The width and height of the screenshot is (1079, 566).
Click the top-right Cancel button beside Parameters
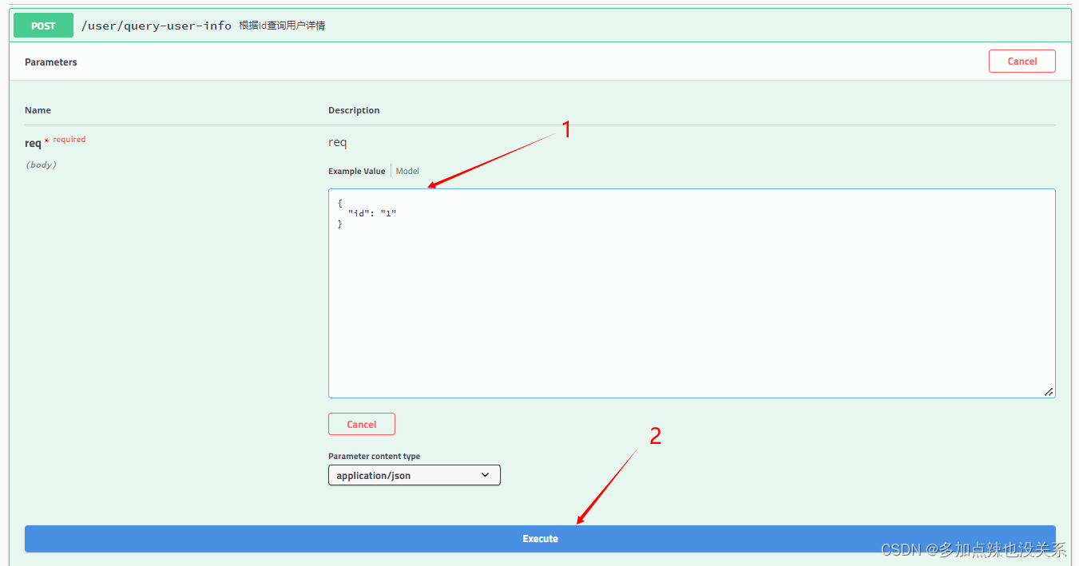click(1021, 61)
